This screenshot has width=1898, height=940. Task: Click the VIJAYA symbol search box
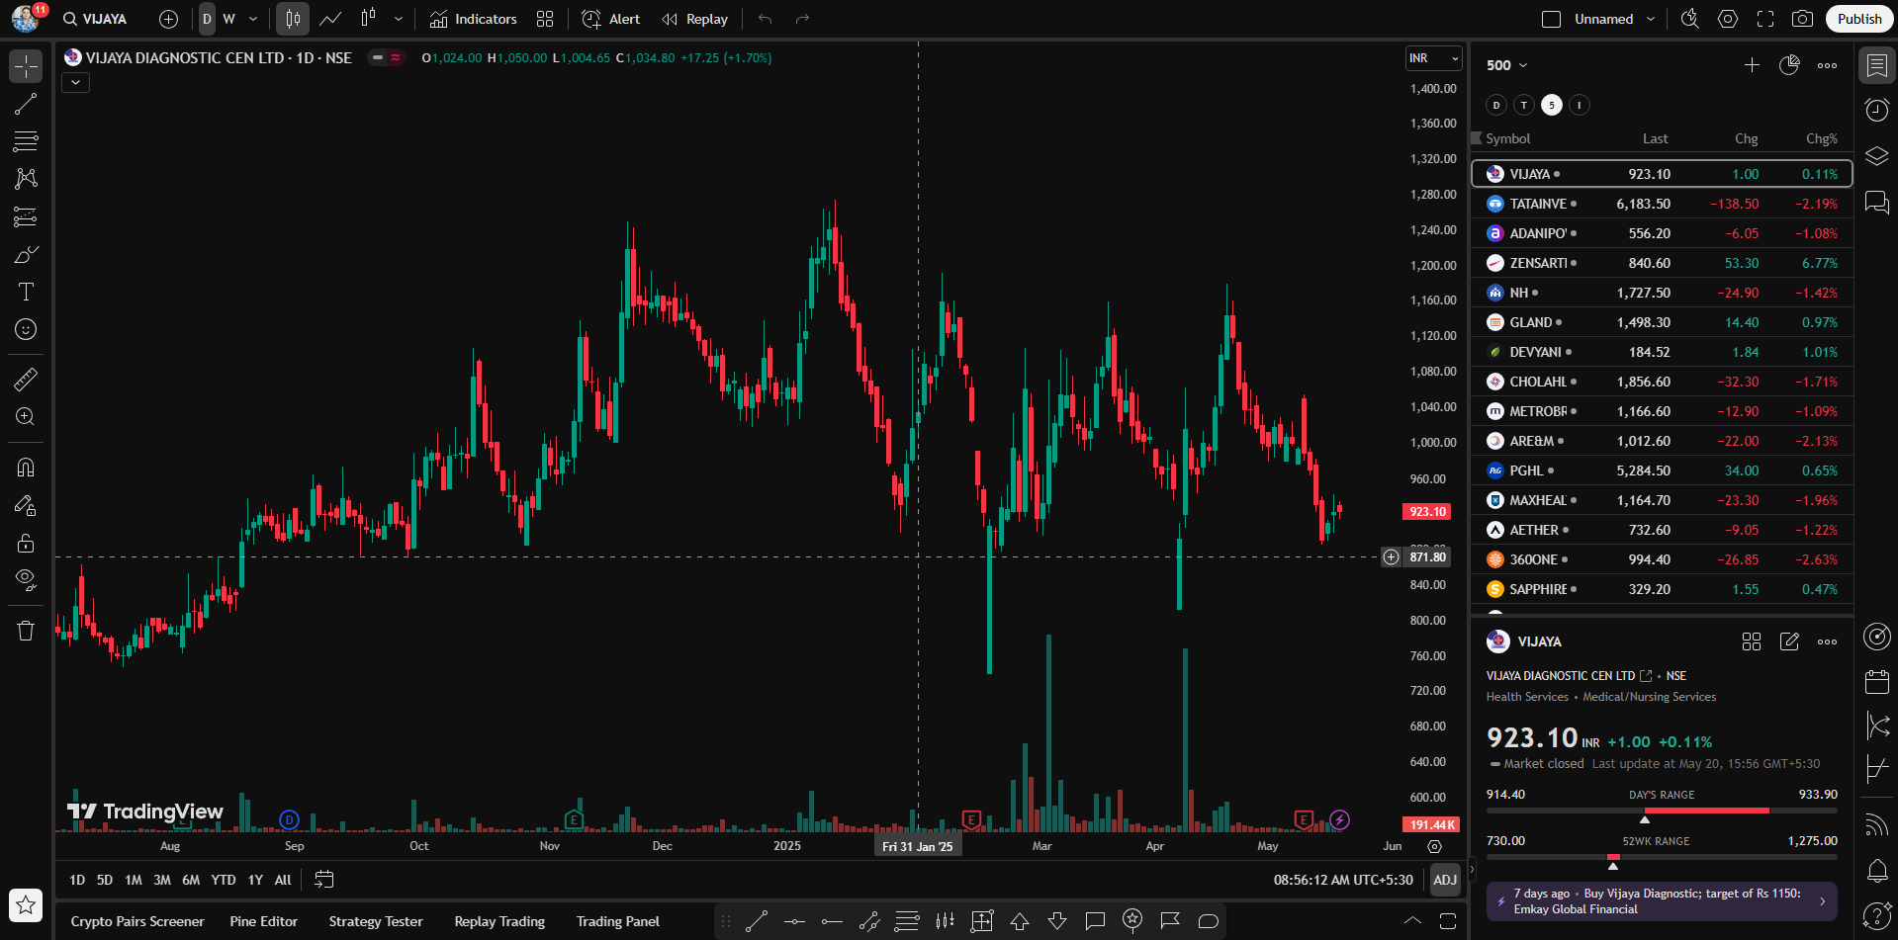pos(95,19)
